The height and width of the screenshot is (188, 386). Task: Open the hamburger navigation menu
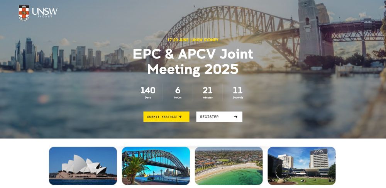pyautogui.click(x=364, y=13)
